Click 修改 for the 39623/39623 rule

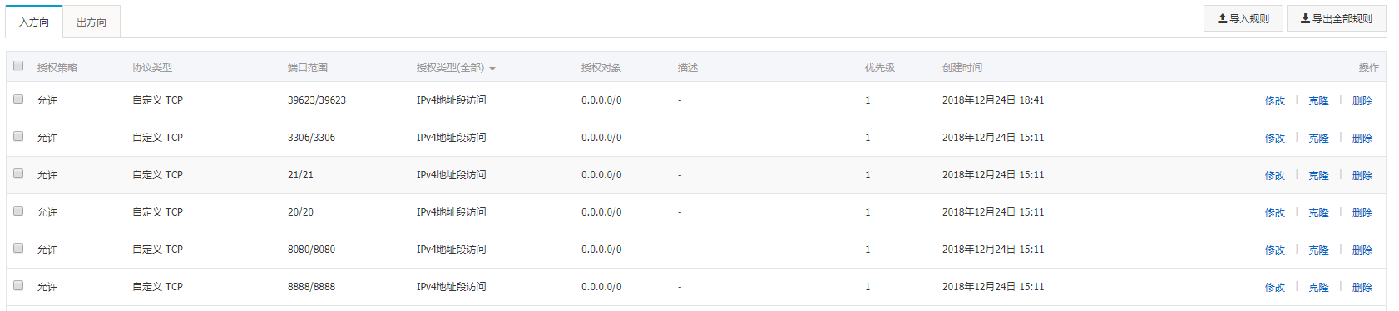coord(1275,100)
